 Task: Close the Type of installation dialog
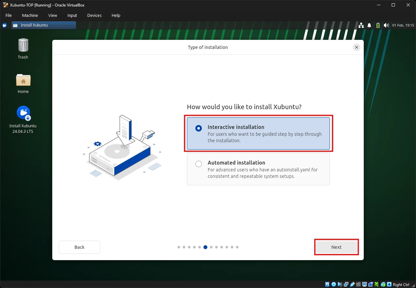[356, 47]
